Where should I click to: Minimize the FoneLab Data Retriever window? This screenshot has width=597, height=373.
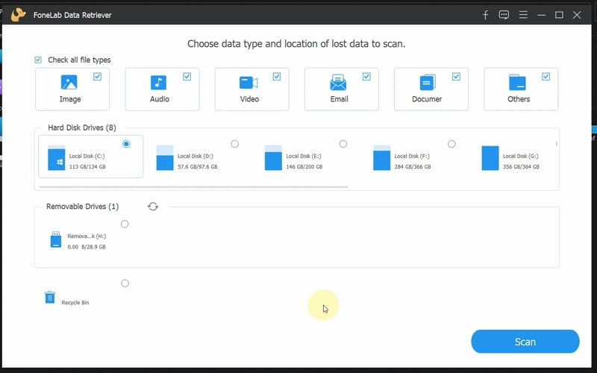tap(542, 15)
